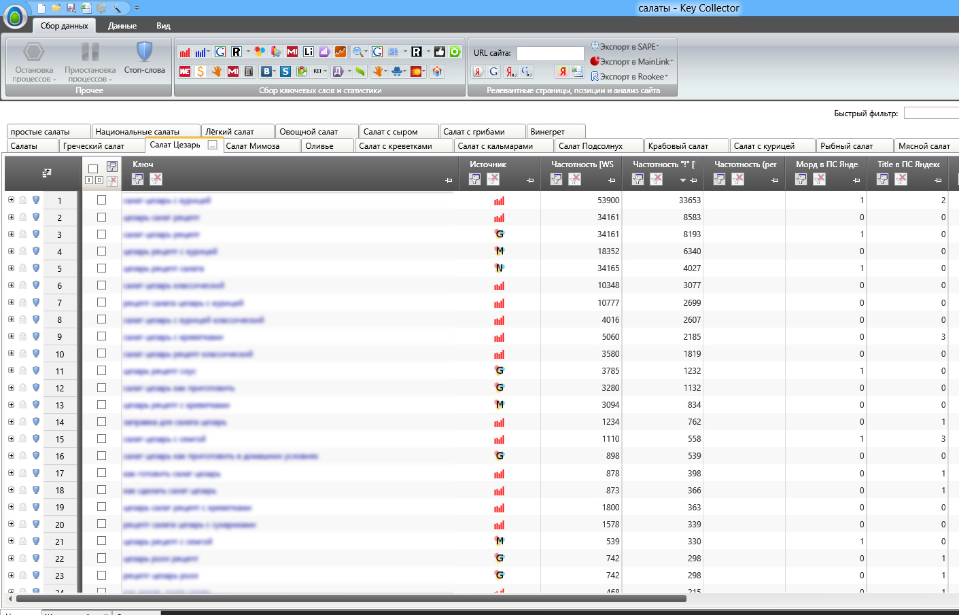Clear the filter on the Ключ column

(x=156, y=179)
